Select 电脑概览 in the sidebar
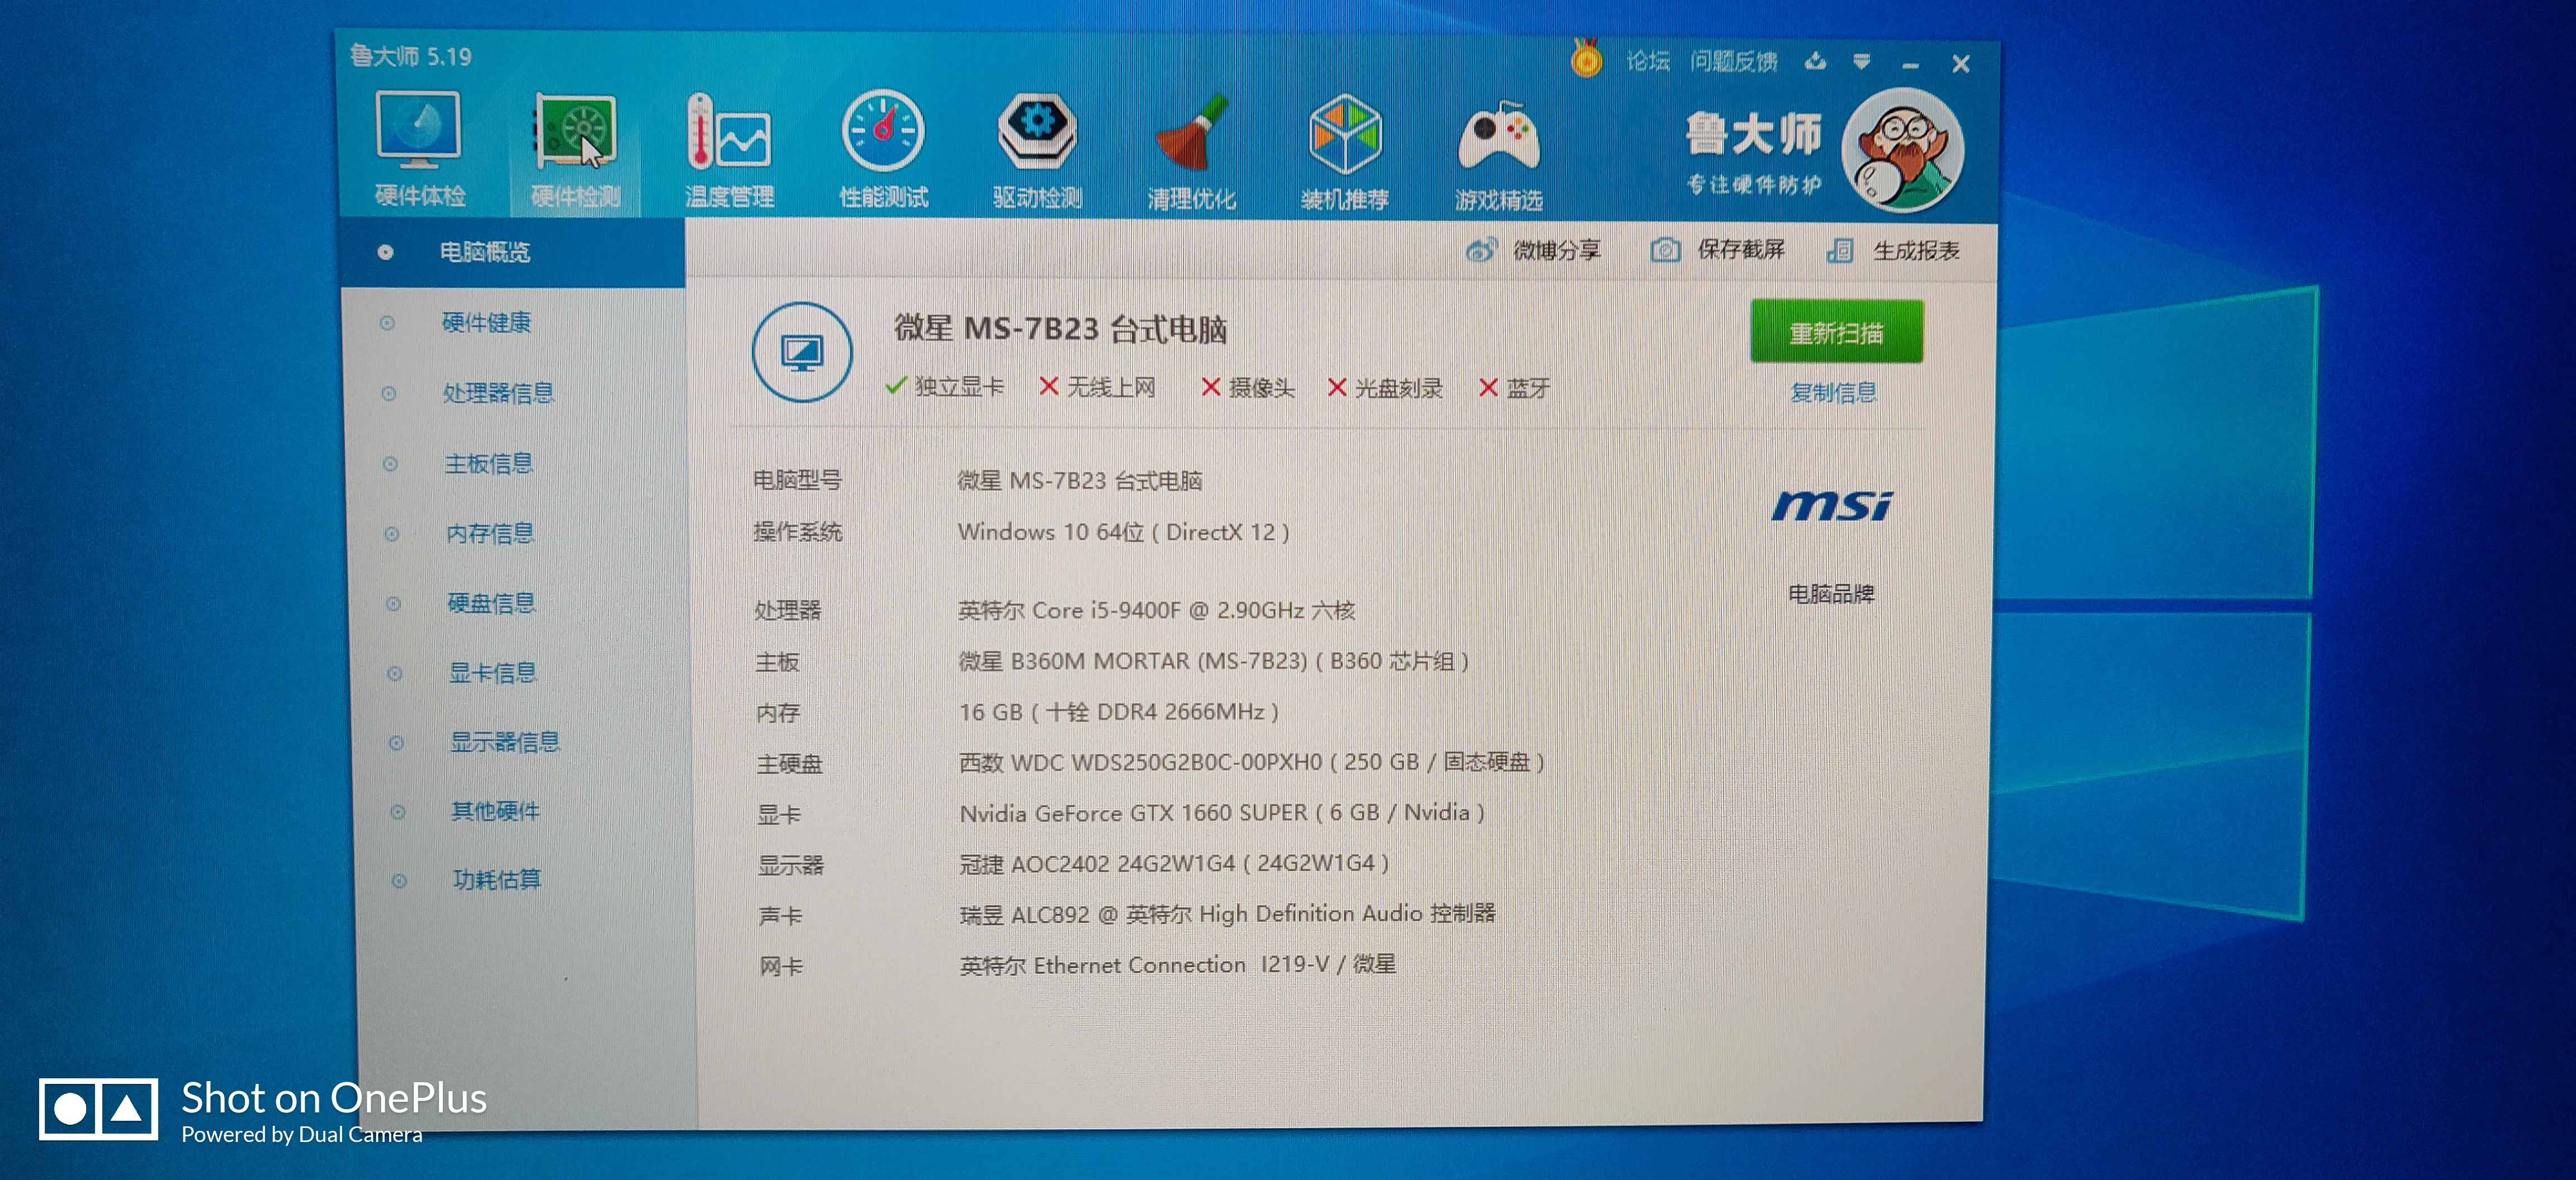The width and height of the screenshot is (2576, 1180). tap(512, 252)
